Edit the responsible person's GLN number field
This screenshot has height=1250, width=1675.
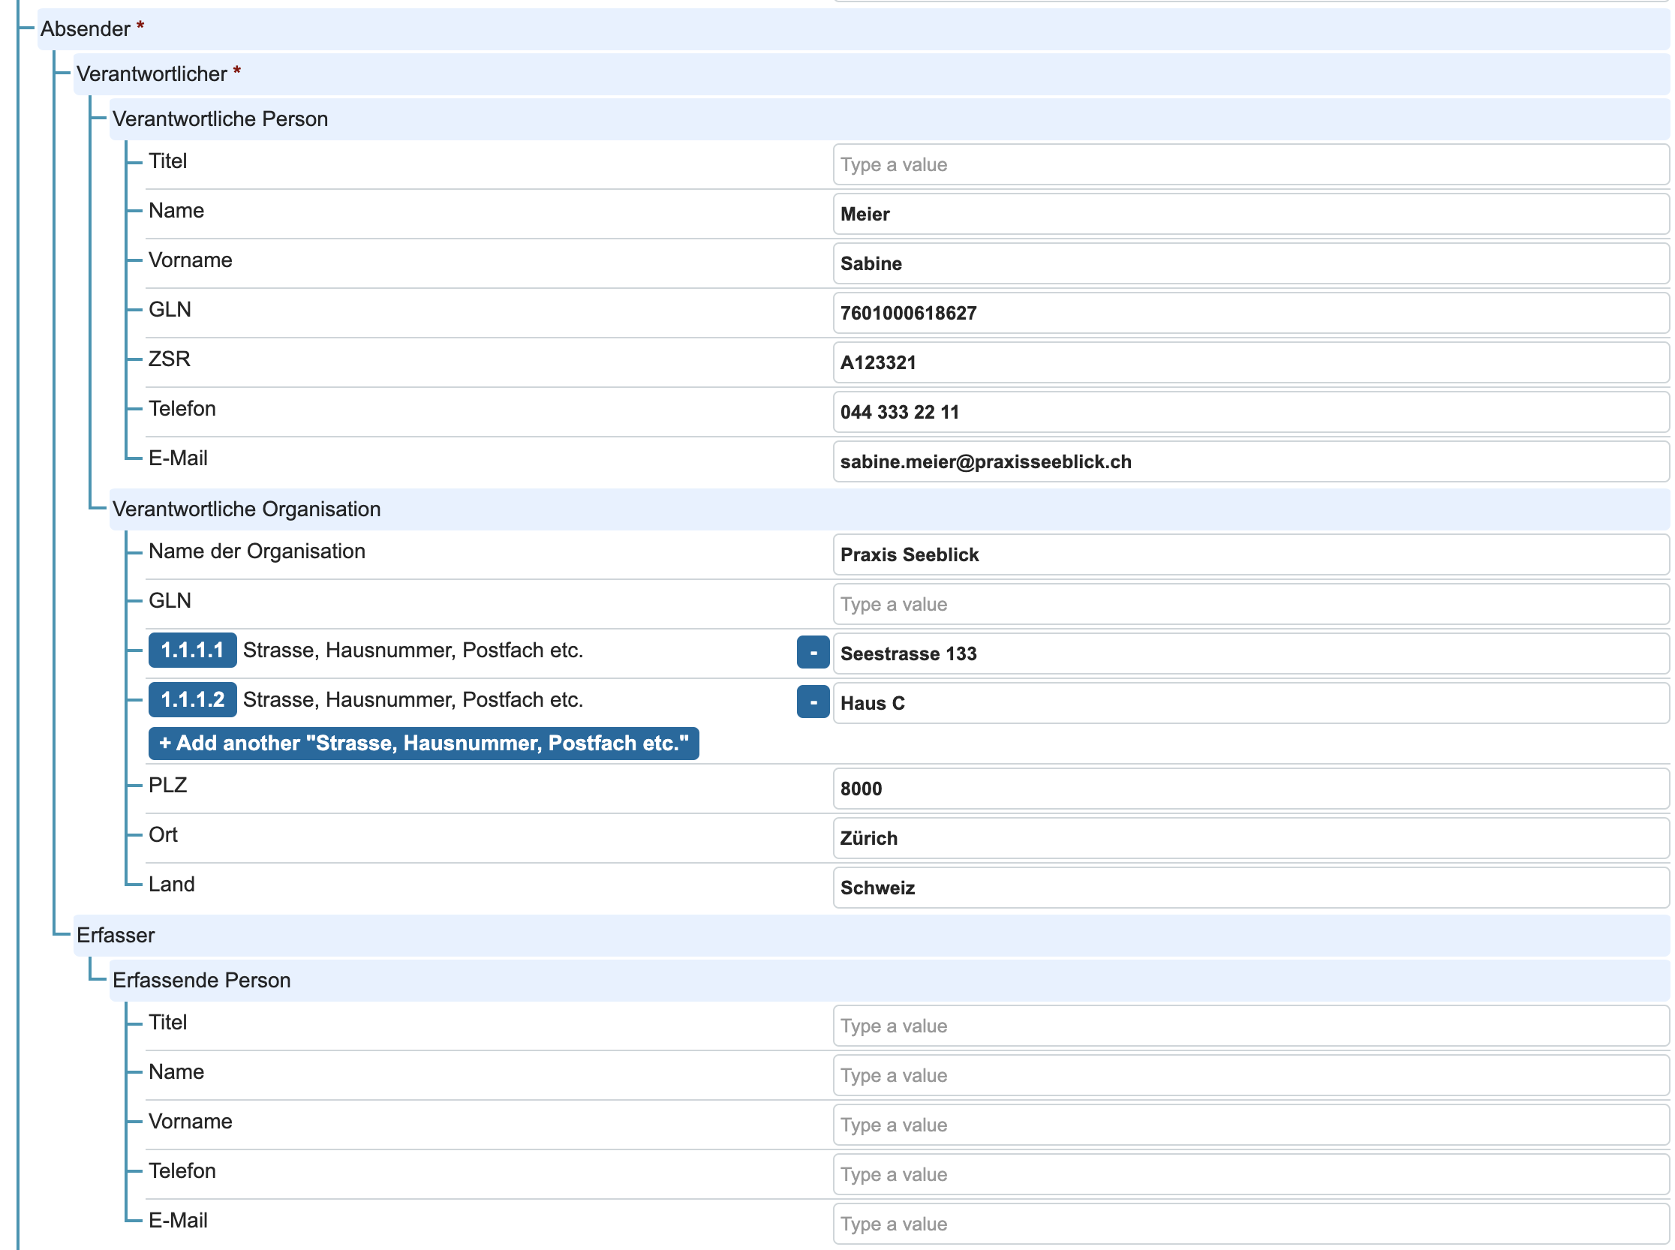click(x=1249, y=314)
